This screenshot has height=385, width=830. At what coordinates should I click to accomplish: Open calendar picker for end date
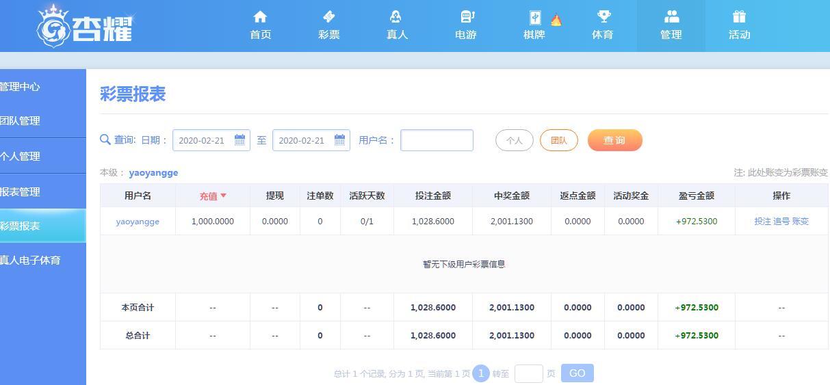coord(339,140)
